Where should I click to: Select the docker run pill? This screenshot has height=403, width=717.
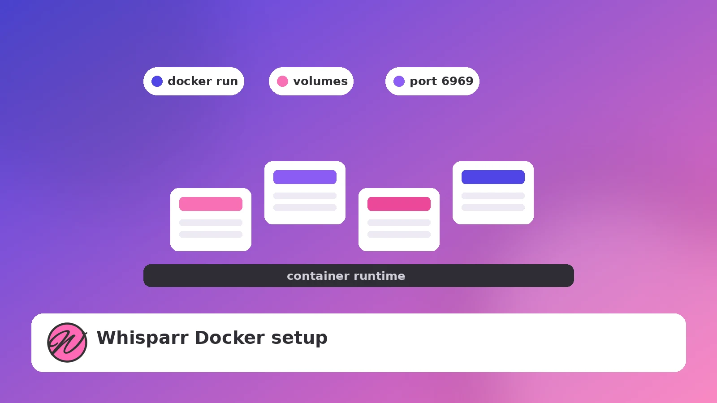(194, 81)
